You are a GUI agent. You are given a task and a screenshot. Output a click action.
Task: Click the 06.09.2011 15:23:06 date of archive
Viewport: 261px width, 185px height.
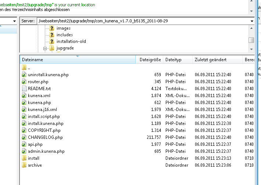point(213,165)
